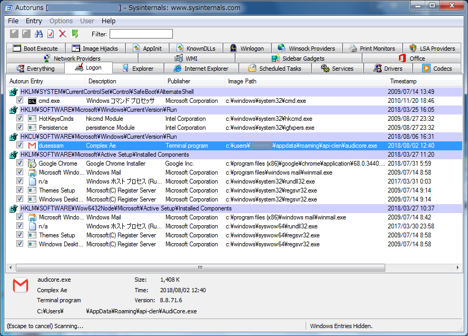
Task: Click the red Gmail-style icon of dusessam
Action: [32, 146]
